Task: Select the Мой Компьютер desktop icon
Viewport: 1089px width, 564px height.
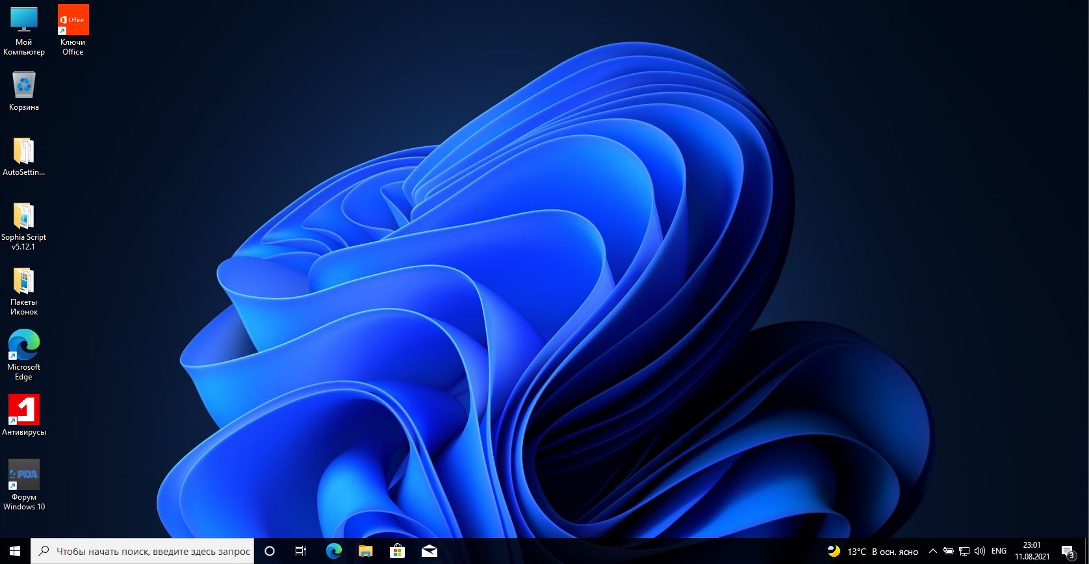Action: pyautogui.click(x=24, y=31)
